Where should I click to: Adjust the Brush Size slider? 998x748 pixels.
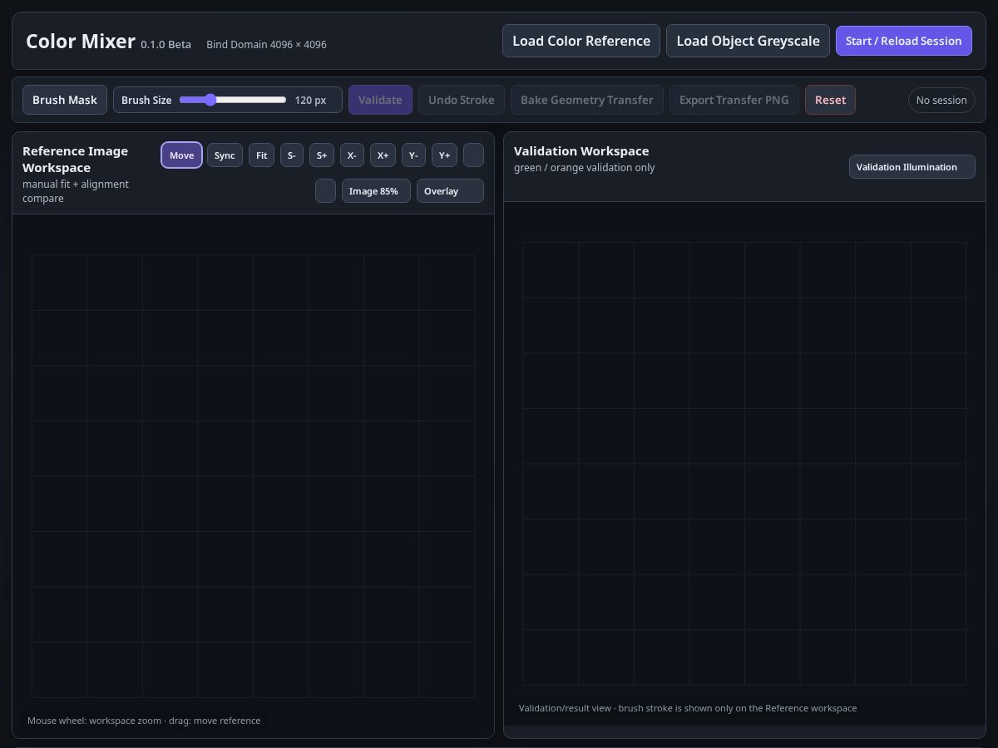(x=233, y=100)
